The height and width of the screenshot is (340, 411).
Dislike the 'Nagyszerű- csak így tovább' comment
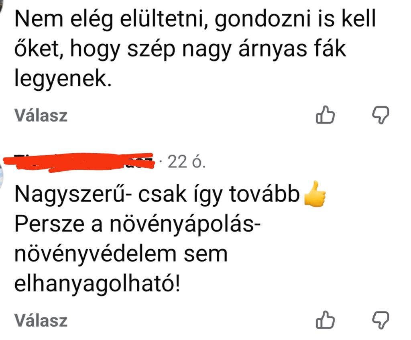tap(380, 320)
